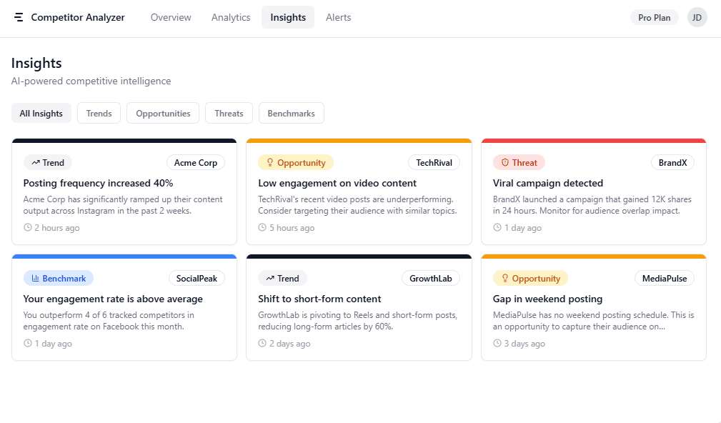Screen dimensions: 721x423
Task: Toggle the Benchmarks insight filter
Action: [x=291, y=113]
